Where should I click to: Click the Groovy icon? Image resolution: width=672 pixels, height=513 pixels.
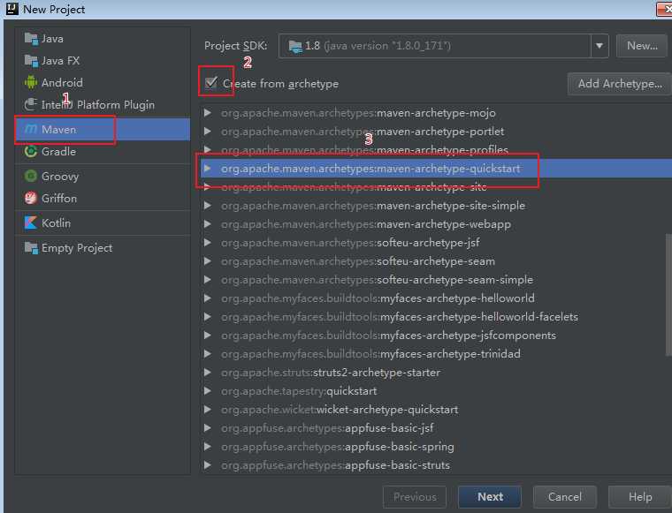tap(31, 176)
